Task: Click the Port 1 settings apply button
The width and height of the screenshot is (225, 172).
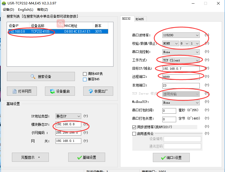Action: click(x=171, y=158)
